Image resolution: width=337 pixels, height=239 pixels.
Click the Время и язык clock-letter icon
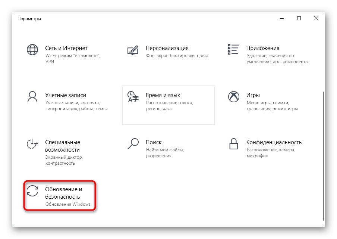coord(133,97)
